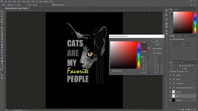
Task: Select the Eyedropper tool in the toolbar
Action: [x=2, y=25]
